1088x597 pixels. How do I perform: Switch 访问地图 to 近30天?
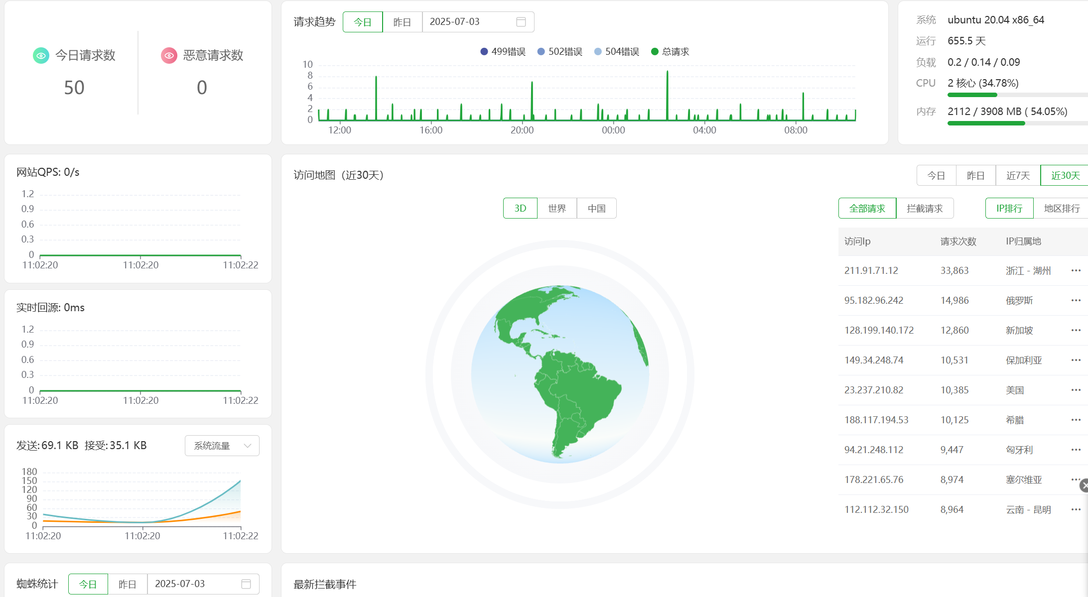(x=1065, y=175)
